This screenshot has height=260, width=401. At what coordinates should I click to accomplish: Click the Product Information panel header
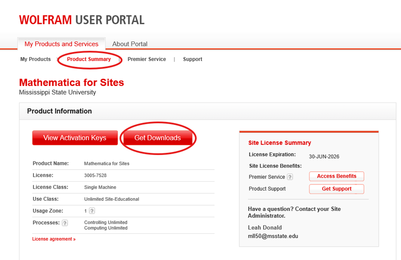(208, 111)
